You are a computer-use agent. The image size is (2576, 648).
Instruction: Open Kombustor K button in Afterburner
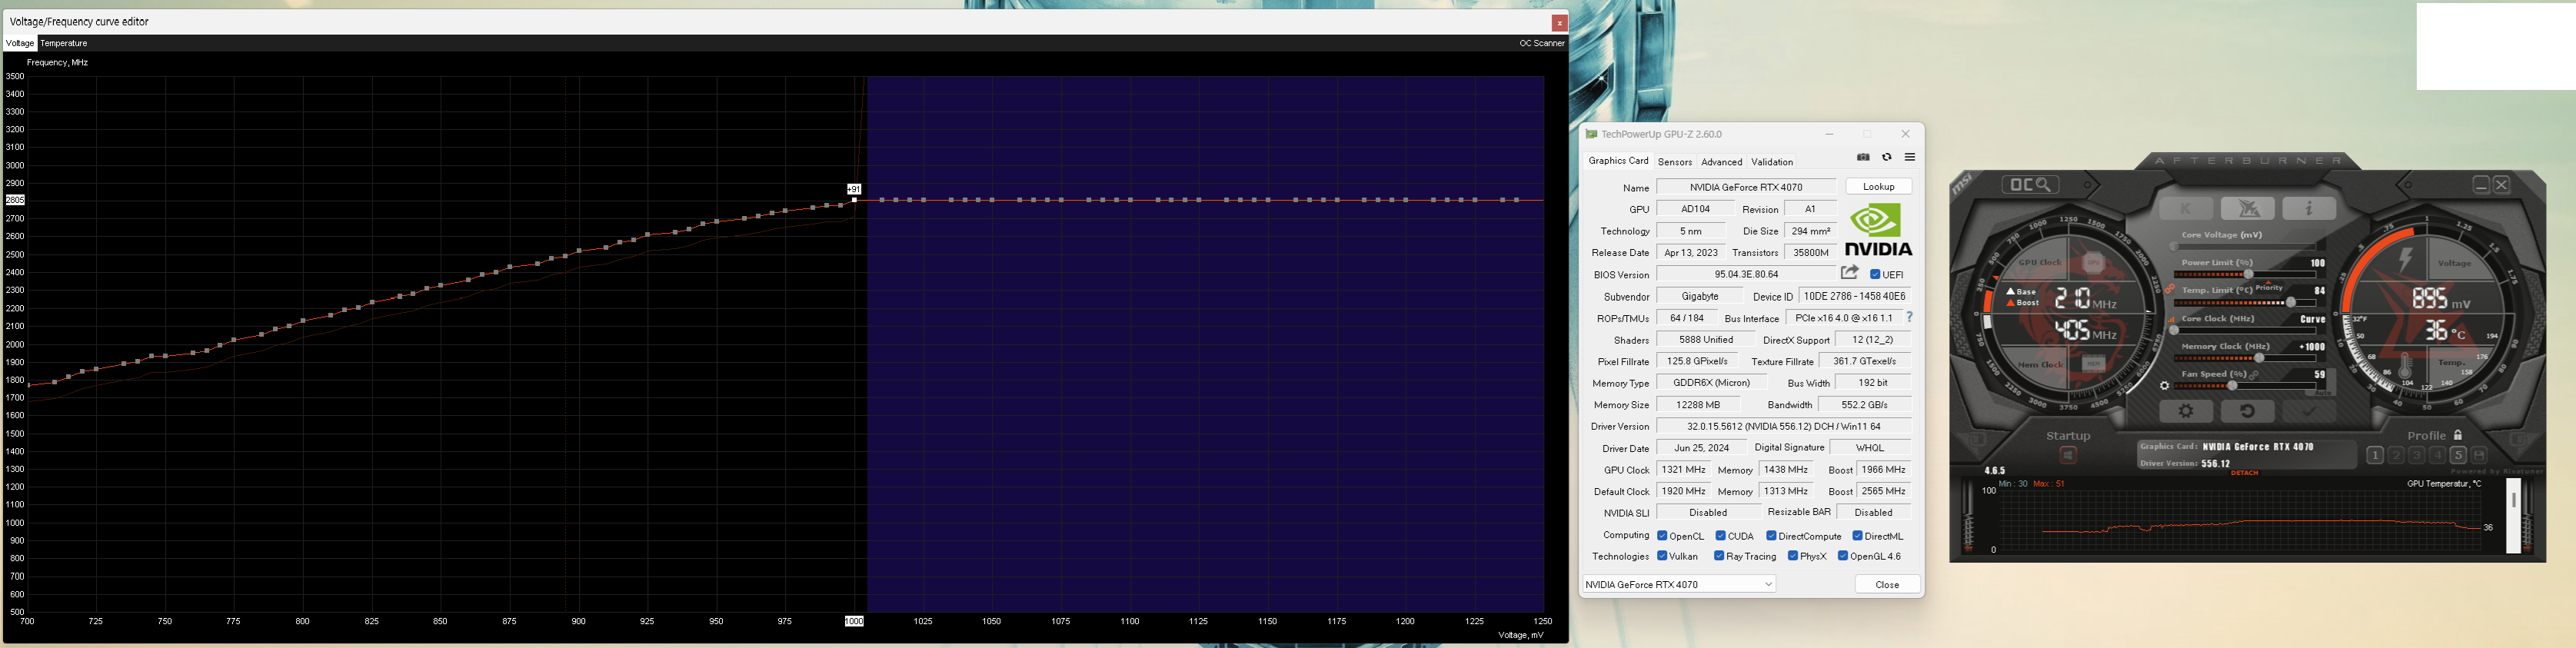2185,208
